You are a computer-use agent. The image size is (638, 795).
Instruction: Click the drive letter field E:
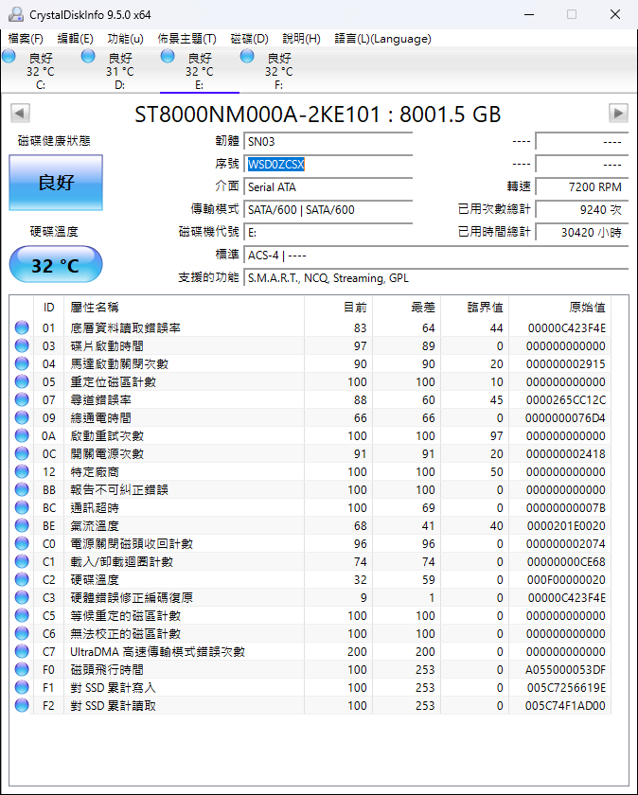click(x=328, y=232)
